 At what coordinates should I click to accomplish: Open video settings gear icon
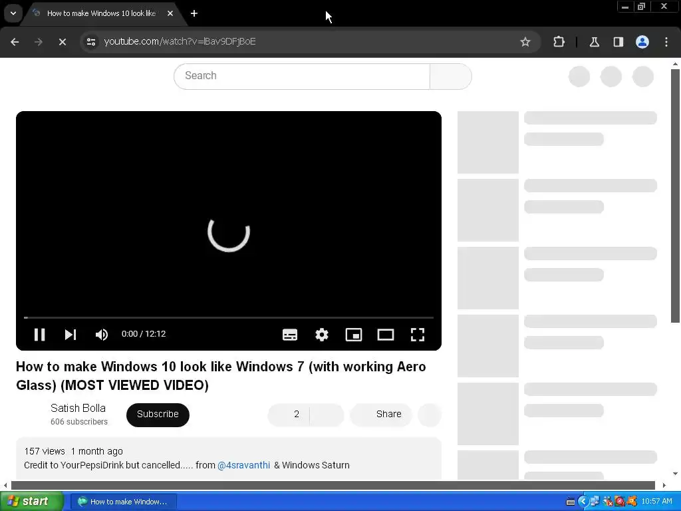pyautogui.click(x=322, y=335)
